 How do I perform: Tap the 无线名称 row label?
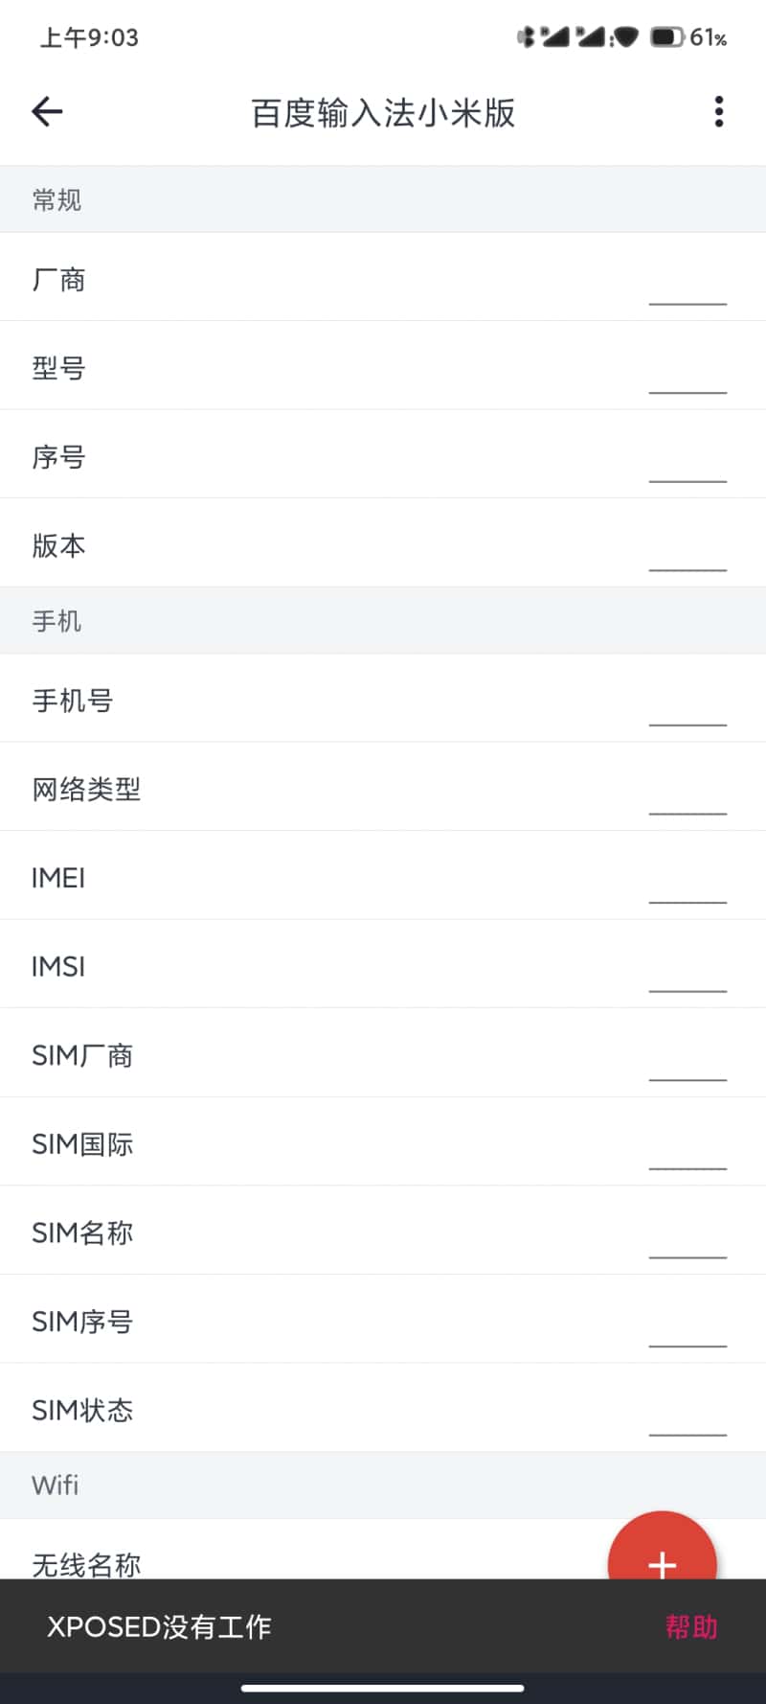click(86, 1564)
